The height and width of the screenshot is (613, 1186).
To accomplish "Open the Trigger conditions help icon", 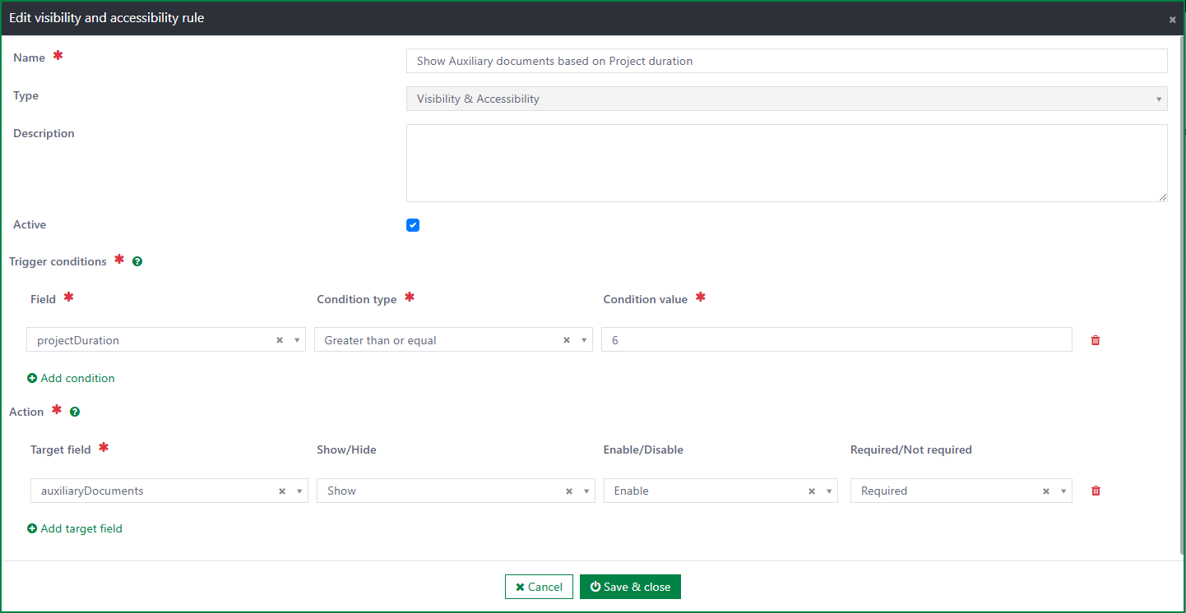I will (137, 261).
